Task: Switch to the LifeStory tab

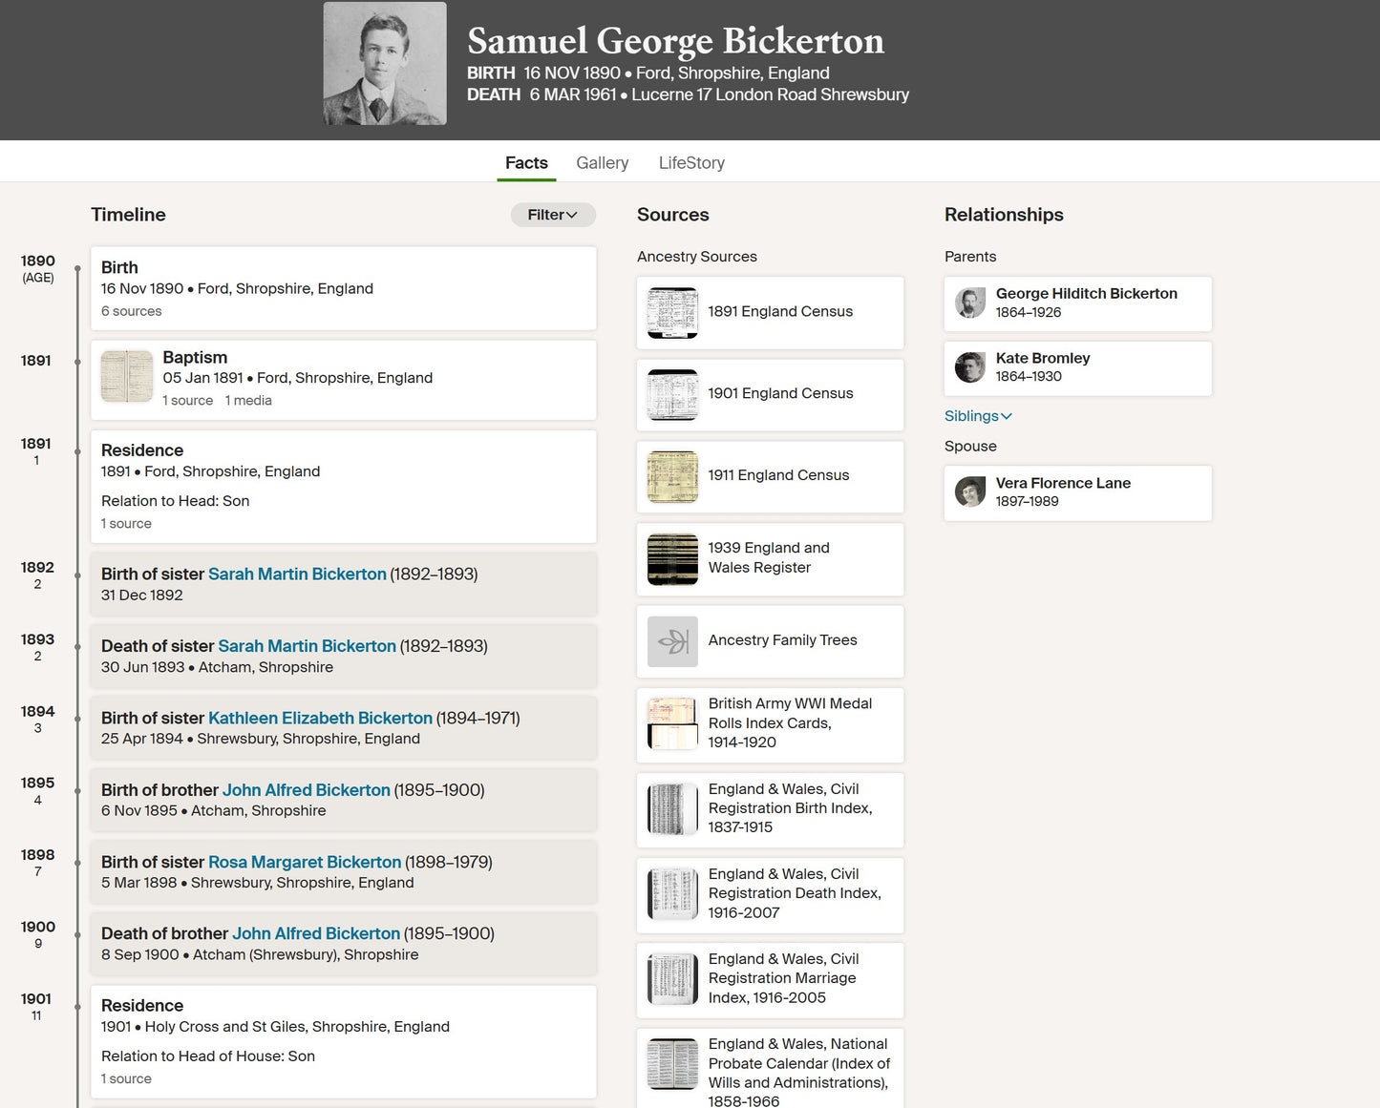Action: pyautogui.click(x=691, y=163)
